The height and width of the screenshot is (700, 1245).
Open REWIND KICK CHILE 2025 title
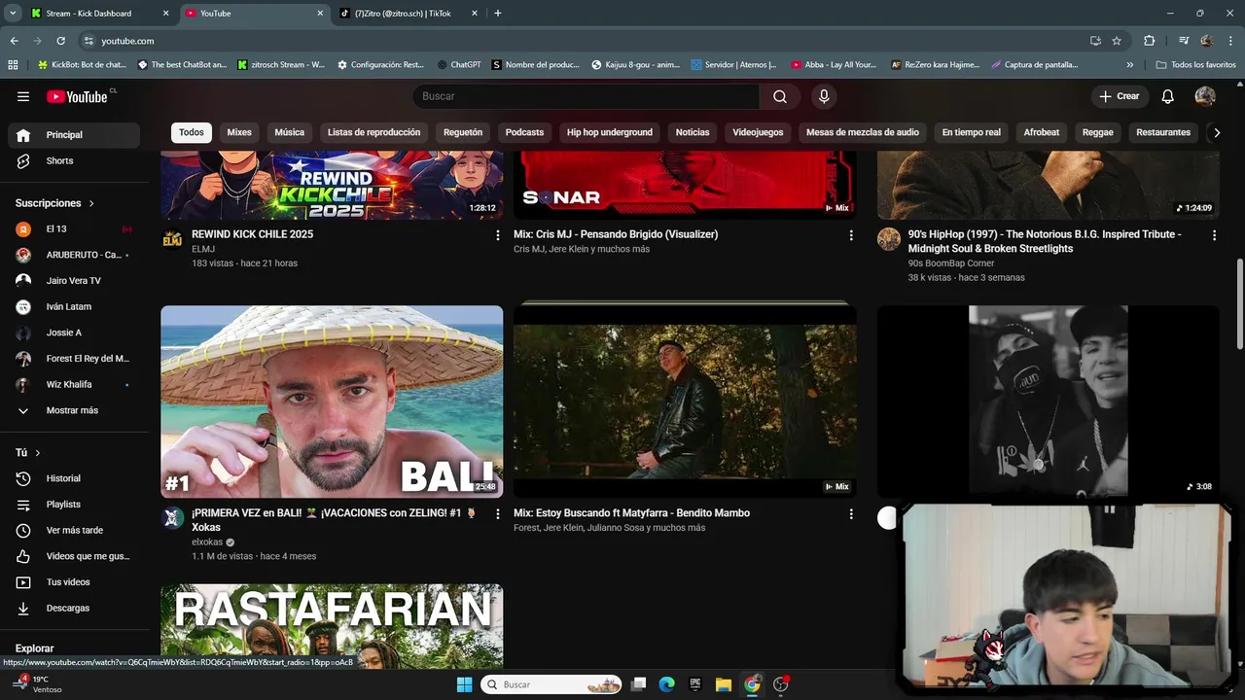click(x=252, y=234)
